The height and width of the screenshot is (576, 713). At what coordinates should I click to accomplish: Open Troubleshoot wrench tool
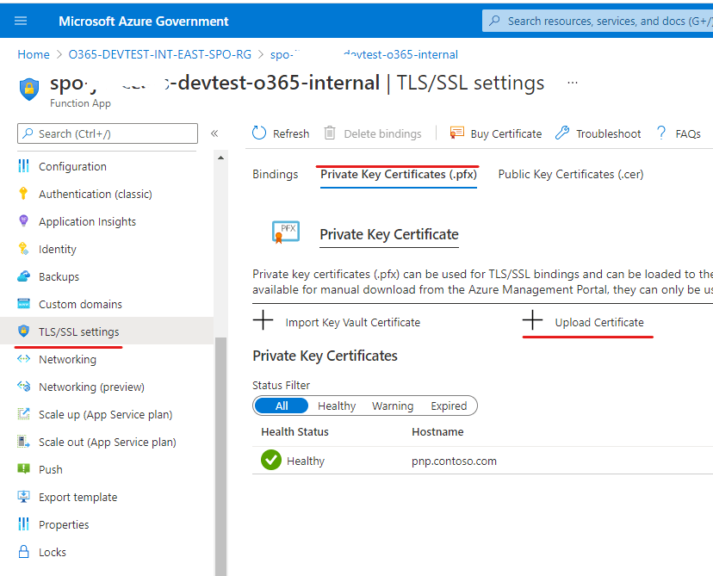coord(562,133)
